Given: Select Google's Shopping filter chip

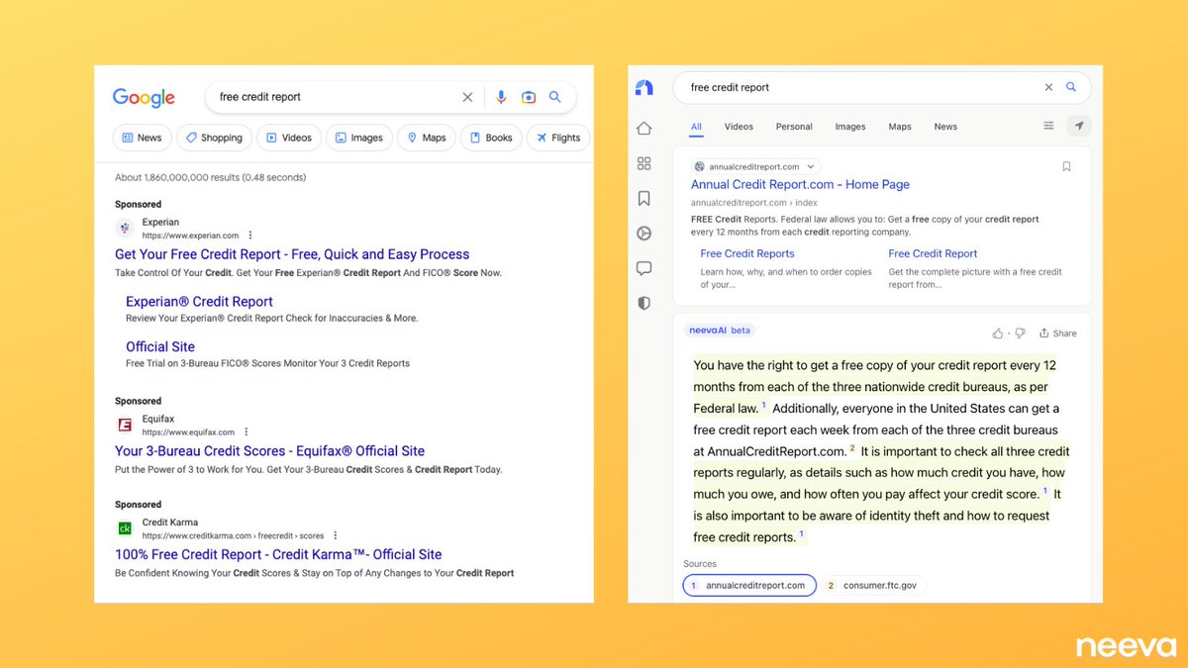Looking at the screenshot, I should tap(214, 138).
